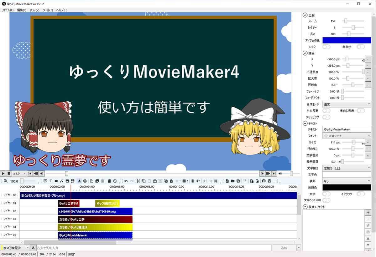Collapse the 全般 section

(305, 15)
